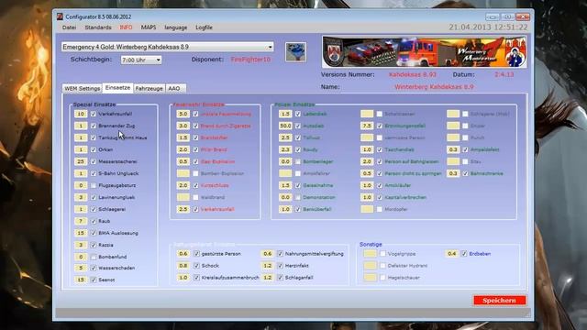
Task: Toggle the Autodieb checkbox
Action: [297, 126]
